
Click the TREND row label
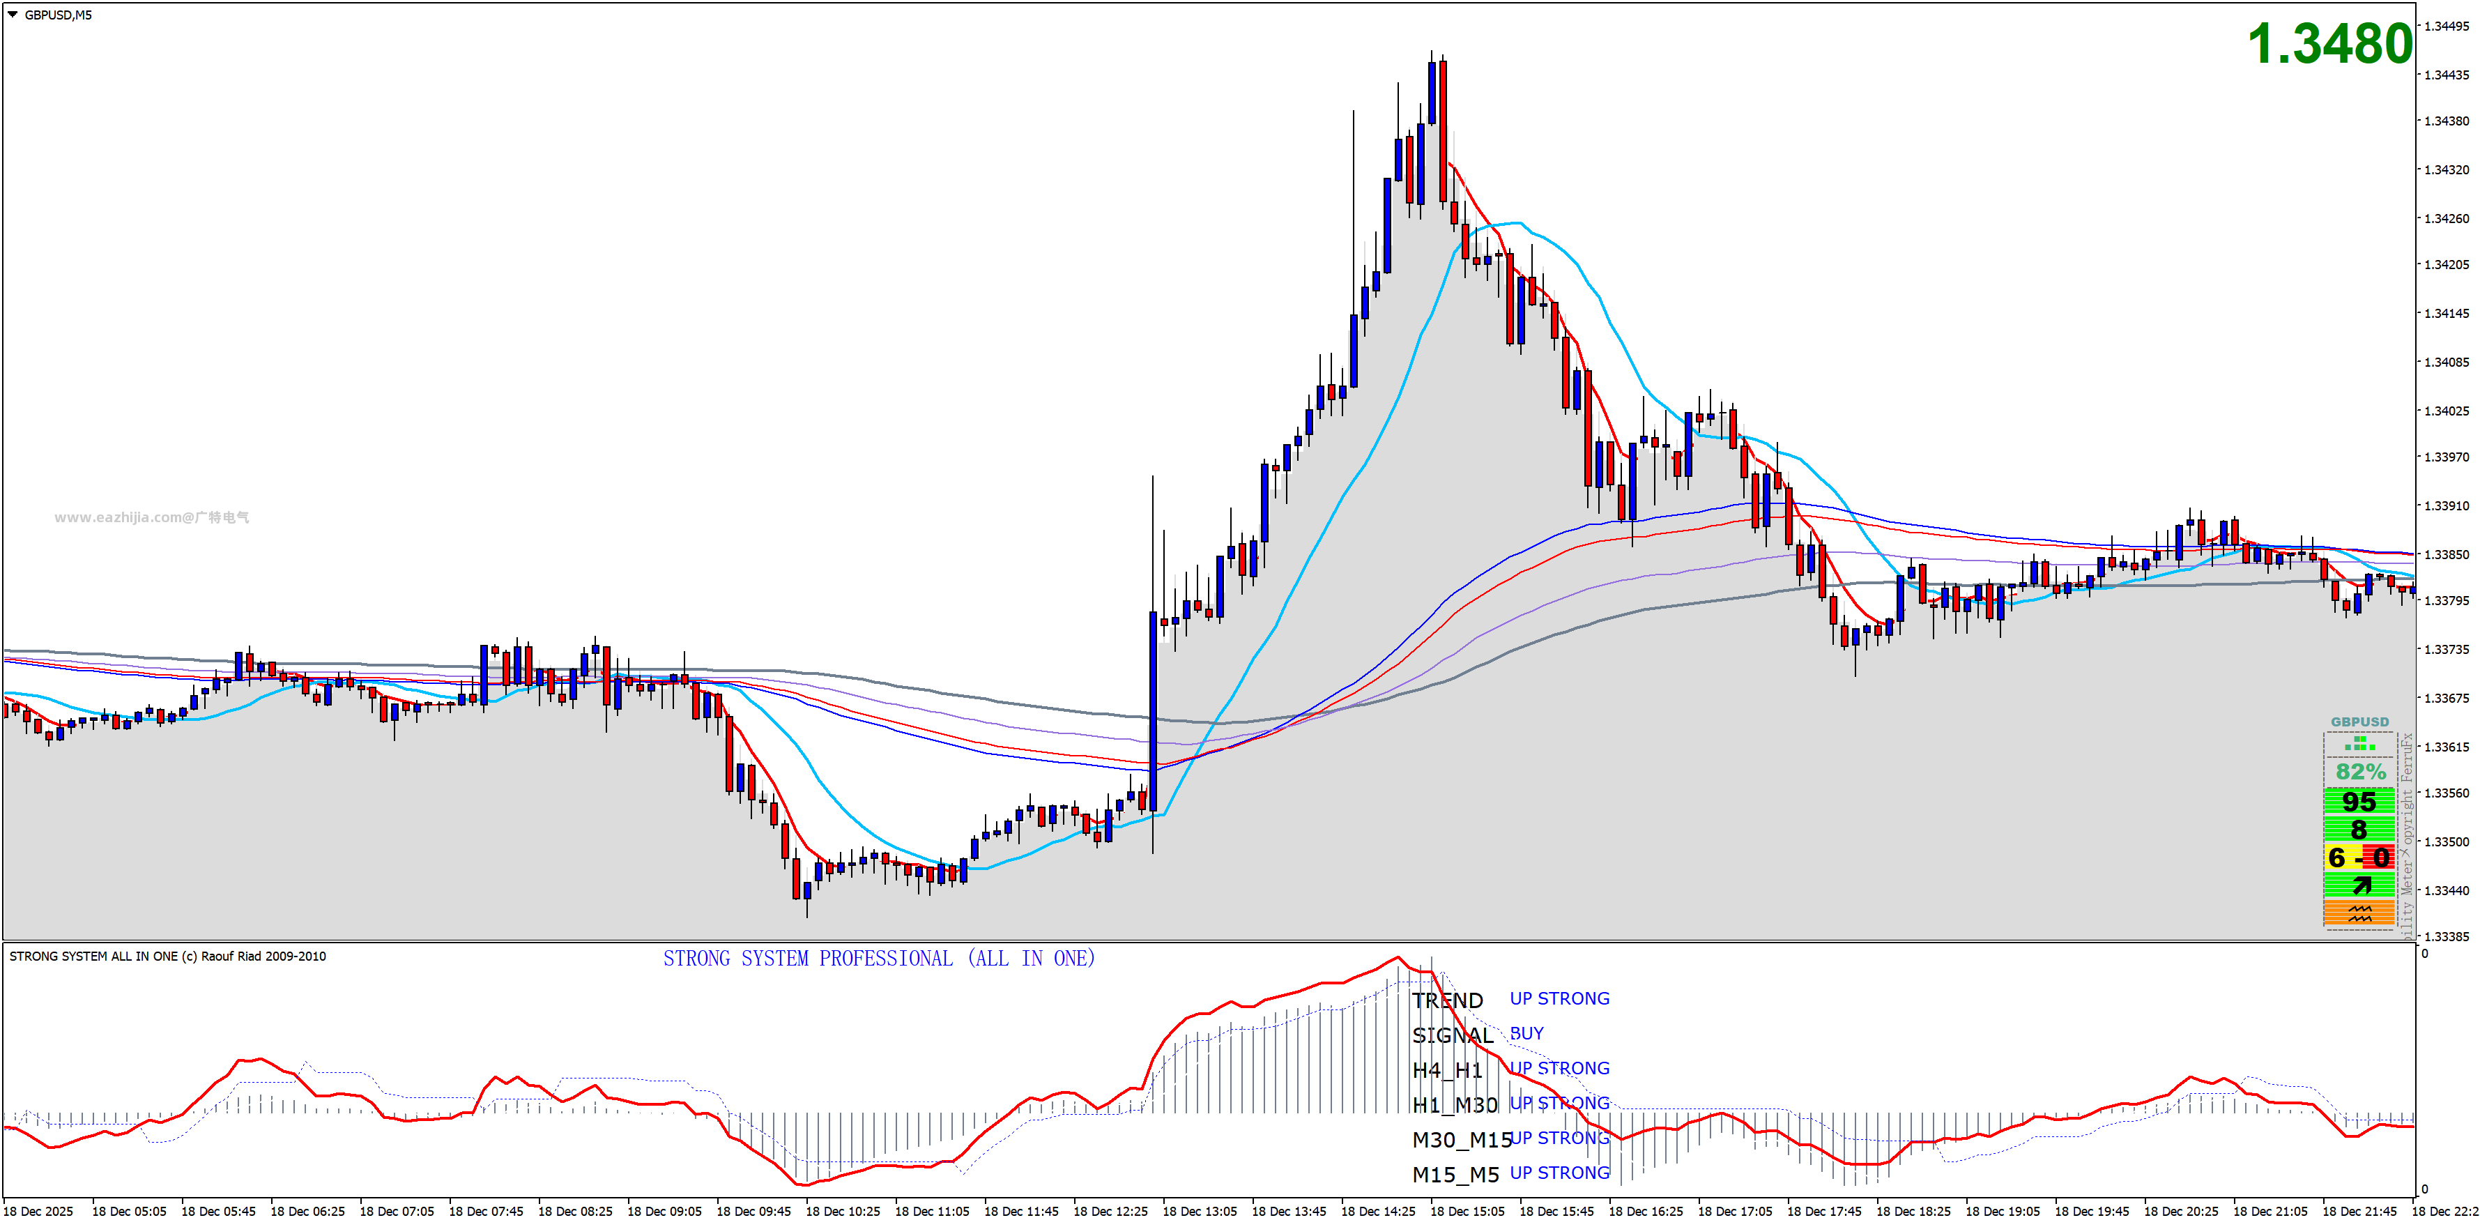[x=1447, y=1000]
